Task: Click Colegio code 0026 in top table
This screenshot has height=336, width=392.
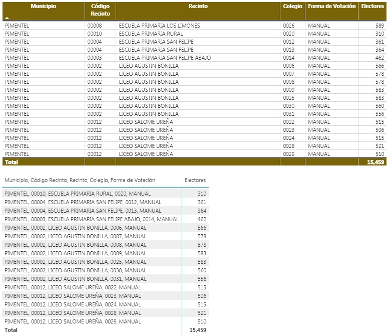Action: (289, 26)
